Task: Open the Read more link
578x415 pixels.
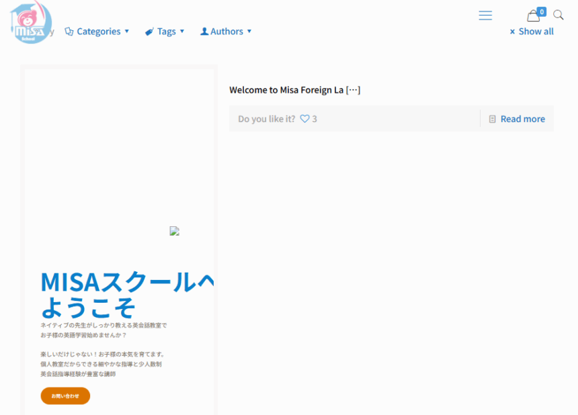Action: pos(522,119)
